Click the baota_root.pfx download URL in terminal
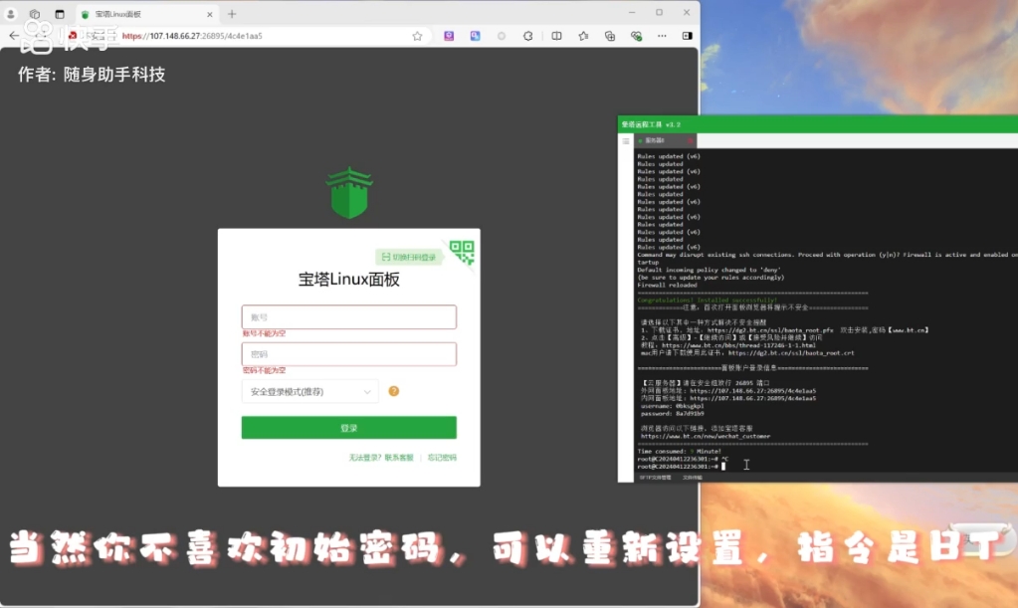Screen dimensions: 1018x608 [x=770, y=330]
